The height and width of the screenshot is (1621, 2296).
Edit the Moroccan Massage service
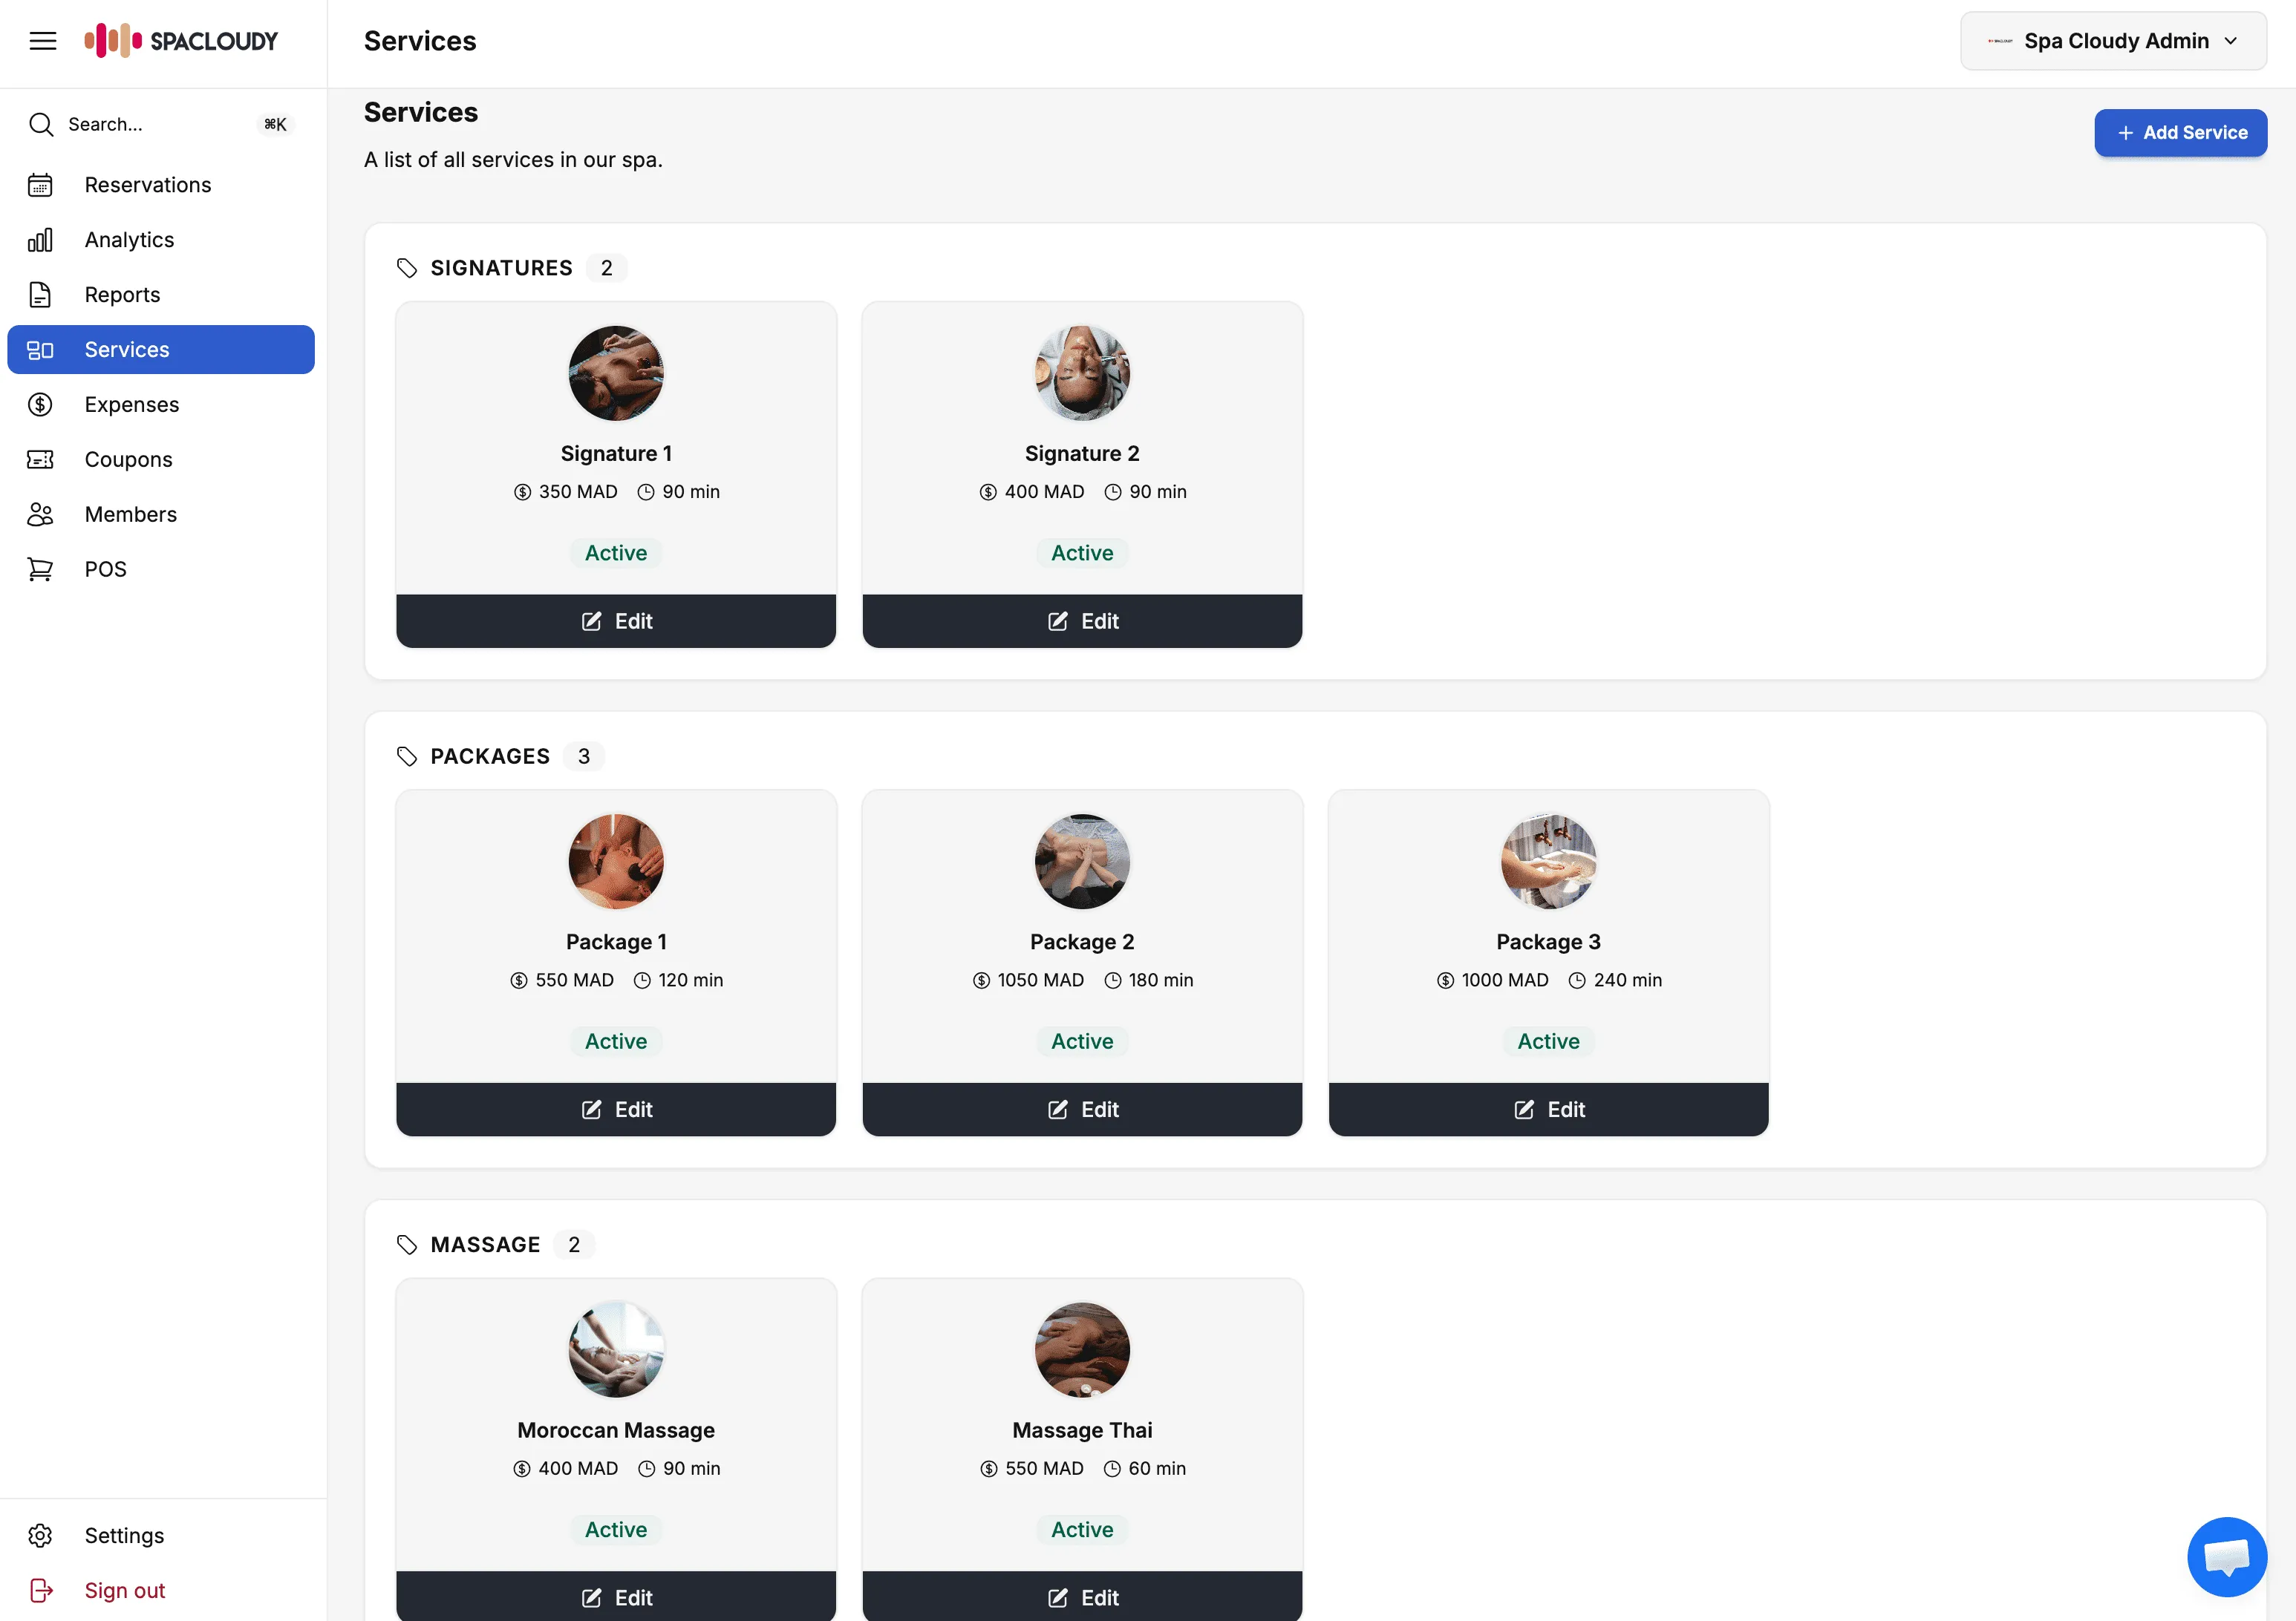coord(615,1596)
